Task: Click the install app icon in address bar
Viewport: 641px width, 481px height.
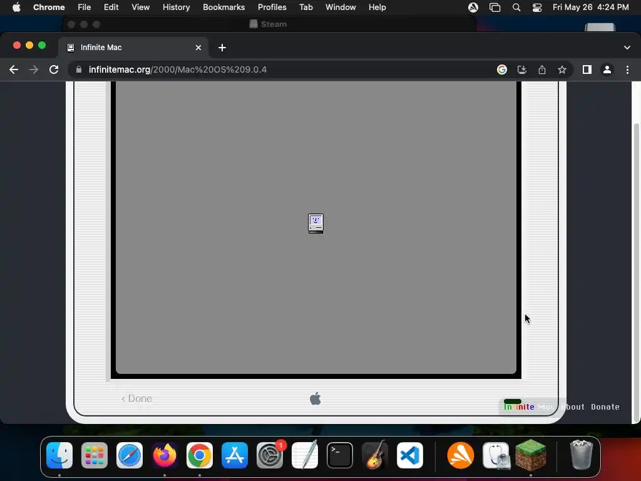Action: tap(522, 70)
